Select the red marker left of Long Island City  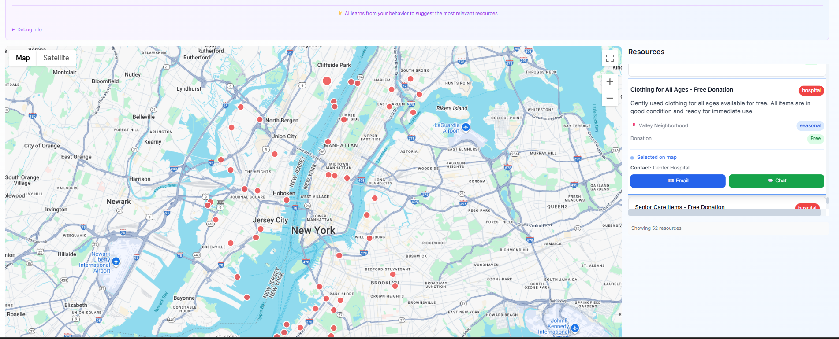point(347,178)
